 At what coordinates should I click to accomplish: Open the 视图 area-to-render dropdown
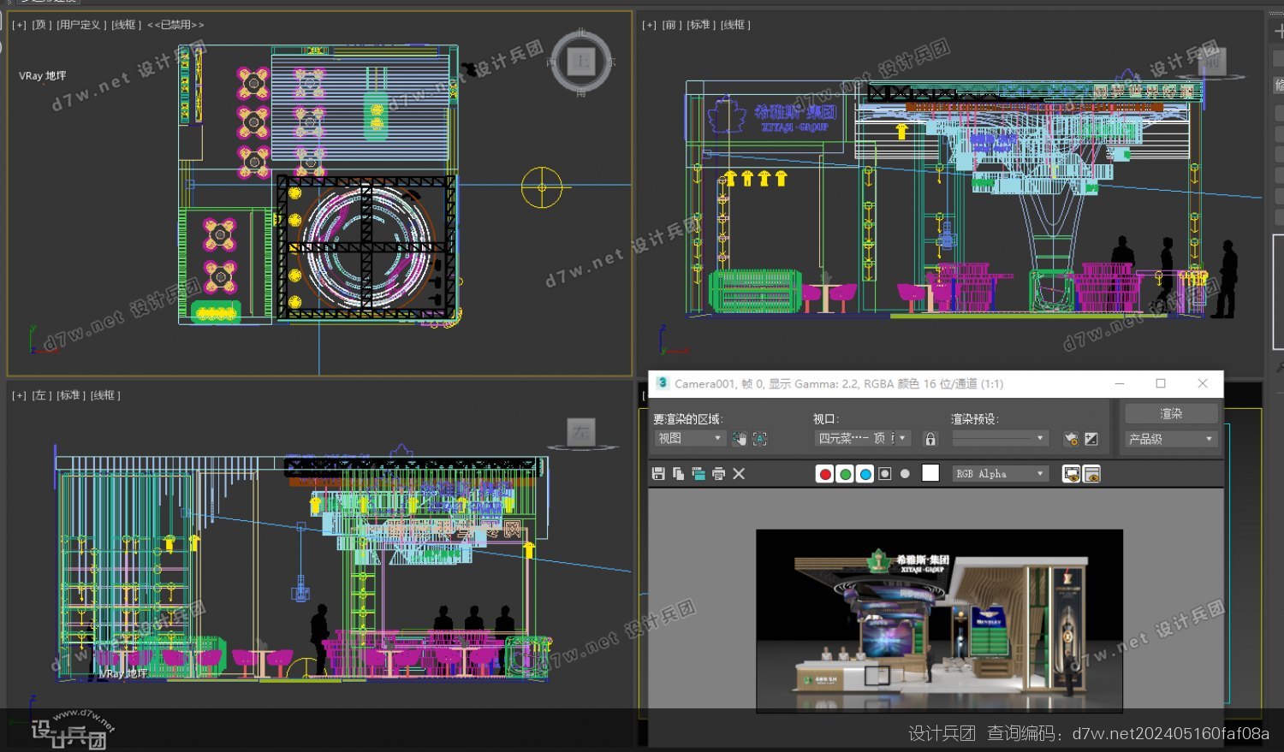click(x=690, y=439)
